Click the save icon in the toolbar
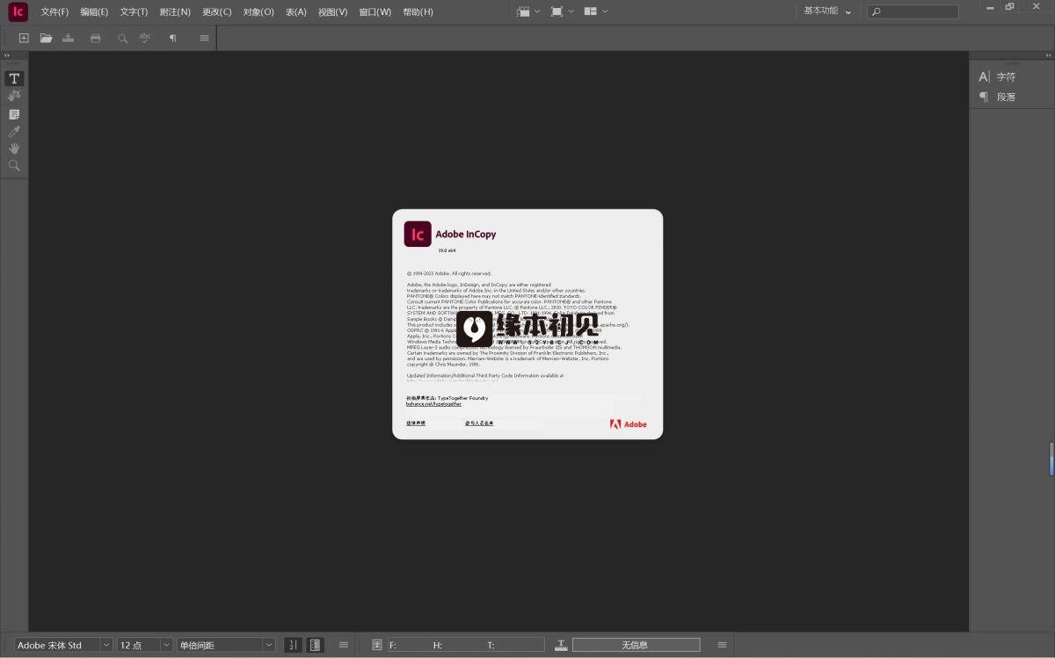 click(x=69, y=38)
